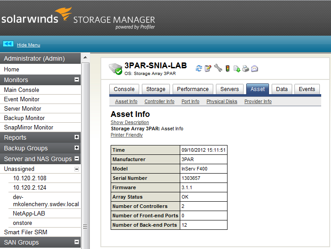Image resolution: width=331 pixels, height=249 pixels.
Task: Open the Asset Info sub-link
Action: (126, 101)
